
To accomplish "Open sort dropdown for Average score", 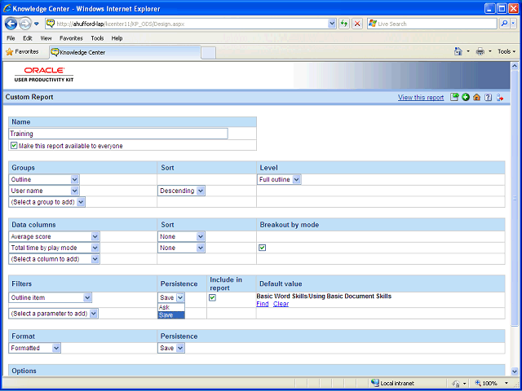I will tap(181, 236).
